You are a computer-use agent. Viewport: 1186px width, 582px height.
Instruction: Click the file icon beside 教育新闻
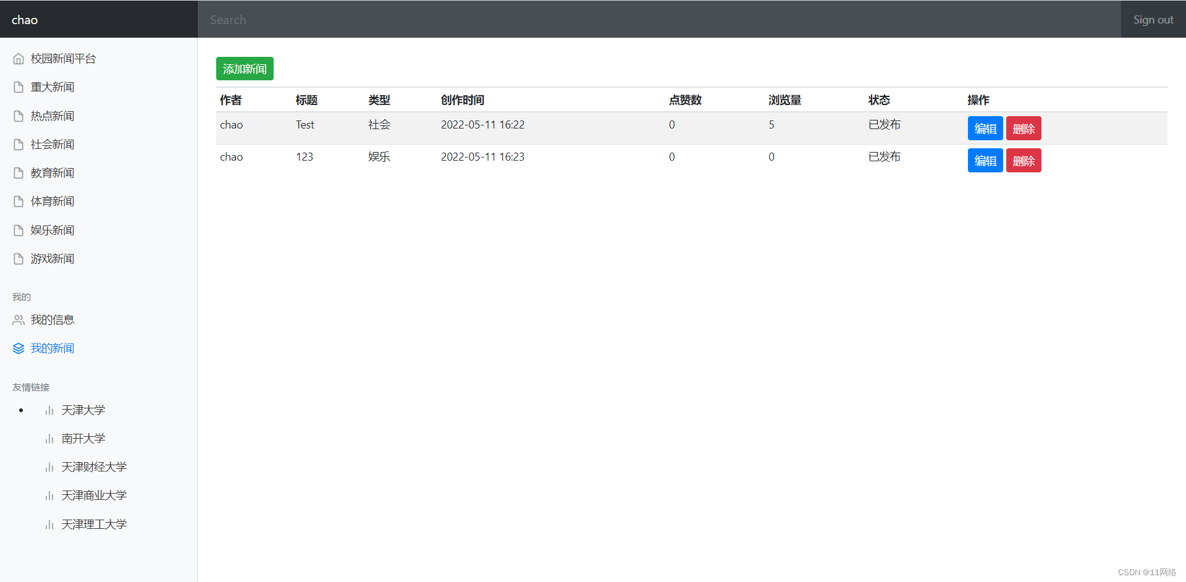point(19,173)
